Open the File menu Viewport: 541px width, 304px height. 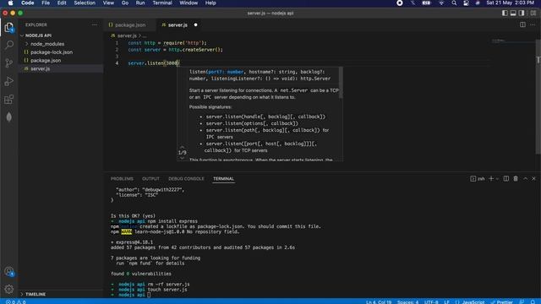tap(46, 3)
